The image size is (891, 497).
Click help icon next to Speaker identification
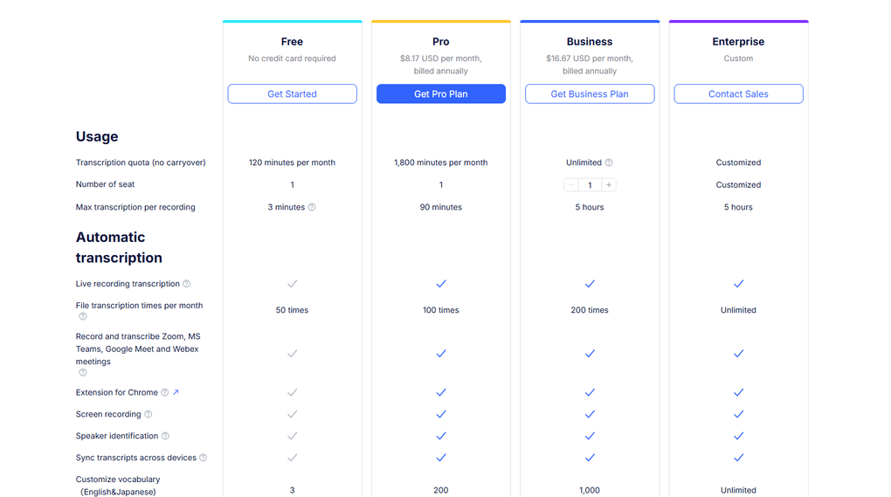tap(165, 436)
